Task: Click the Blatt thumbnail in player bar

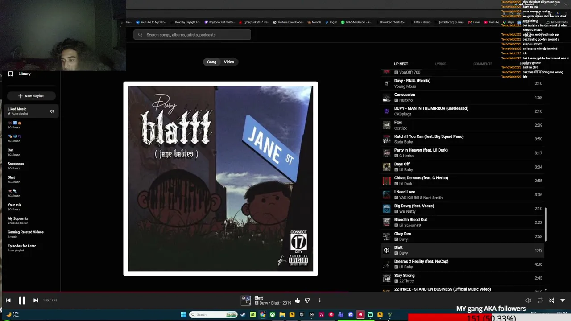Action: point(246,300)
